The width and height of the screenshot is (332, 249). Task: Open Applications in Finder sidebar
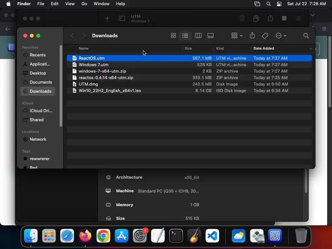38,64
